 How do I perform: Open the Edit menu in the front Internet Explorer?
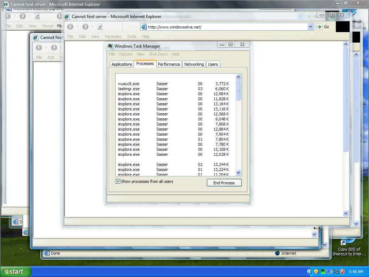(82, 36)
